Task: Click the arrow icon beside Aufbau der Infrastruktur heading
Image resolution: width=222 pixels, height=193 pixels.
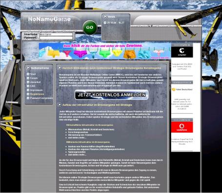Action: coord(59,105)
